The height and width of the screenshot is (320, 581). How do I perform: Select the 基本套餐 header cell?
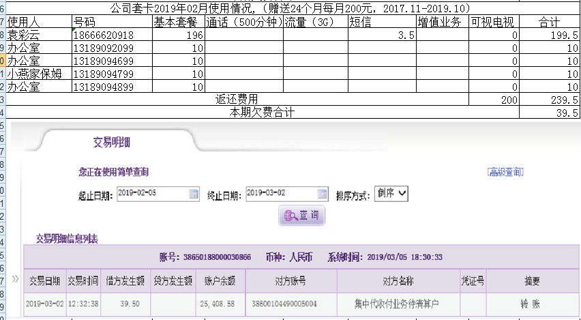point(178,23)
